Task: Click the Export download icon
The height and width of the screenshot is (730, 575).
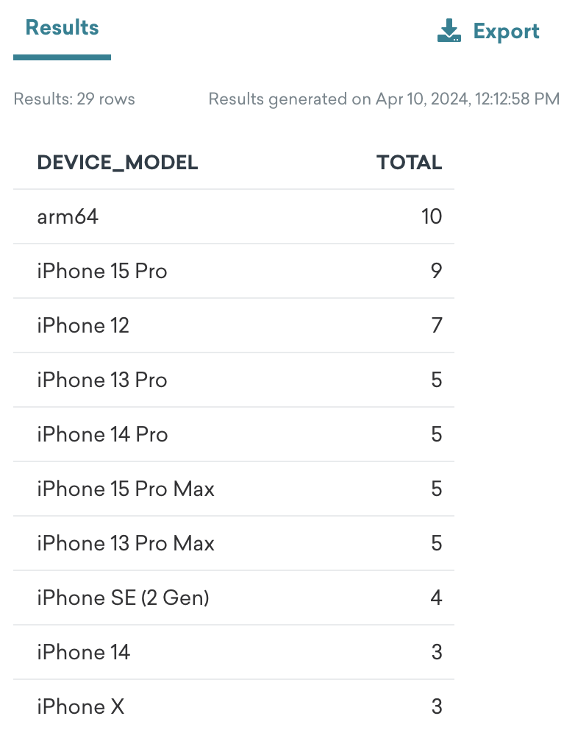Action: point(449,31)
